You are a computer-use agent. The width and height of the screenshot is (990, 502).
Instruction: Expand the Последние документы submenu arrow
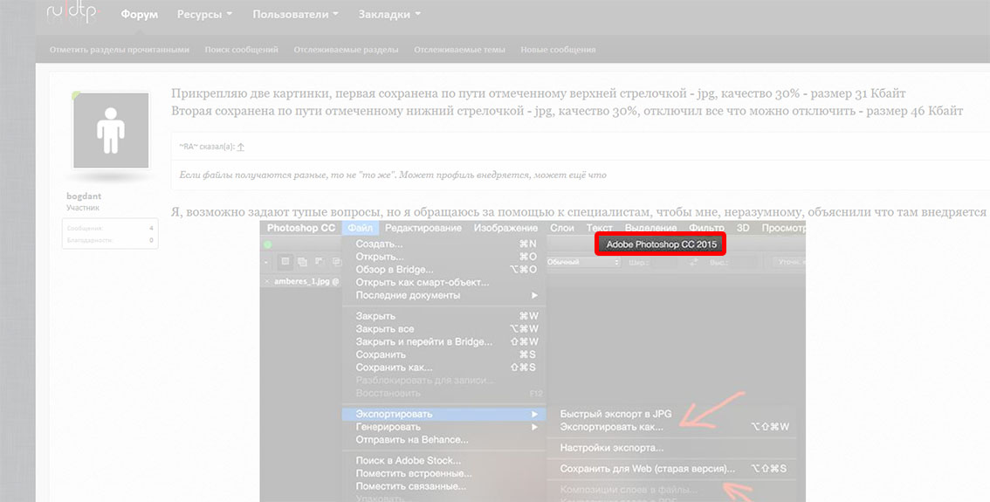click(x=534, y=295)
